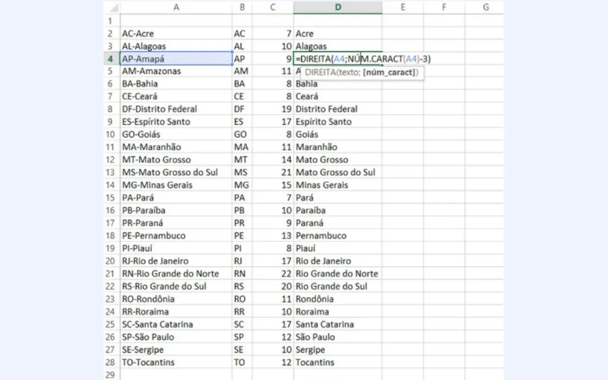The height and width of the screenshot is (380, 608).
Task: Click cell containing SP-São Paulo
Action: coord(176,337)
